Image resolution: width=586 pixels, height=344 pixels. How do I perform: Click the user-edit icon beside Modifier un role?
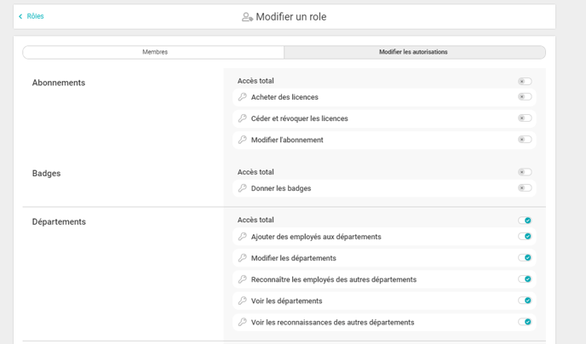[x=247, y=17]
